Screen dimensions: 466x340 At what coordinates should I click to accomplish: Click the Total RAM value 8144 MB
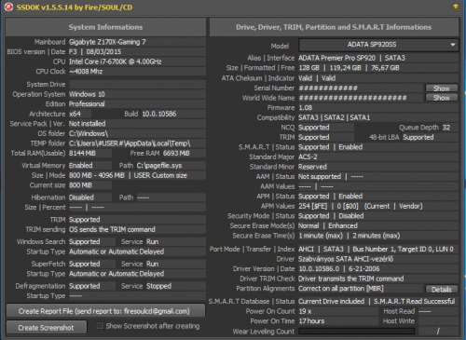coord(90,153)
